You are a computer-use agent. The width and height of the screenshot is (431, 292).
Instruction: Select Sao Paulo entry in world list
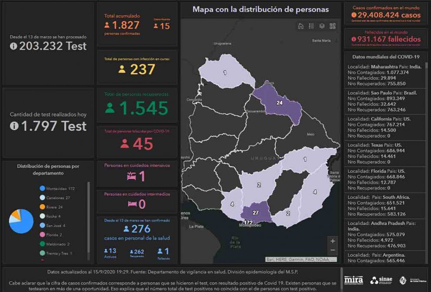(x=385, y=101)
